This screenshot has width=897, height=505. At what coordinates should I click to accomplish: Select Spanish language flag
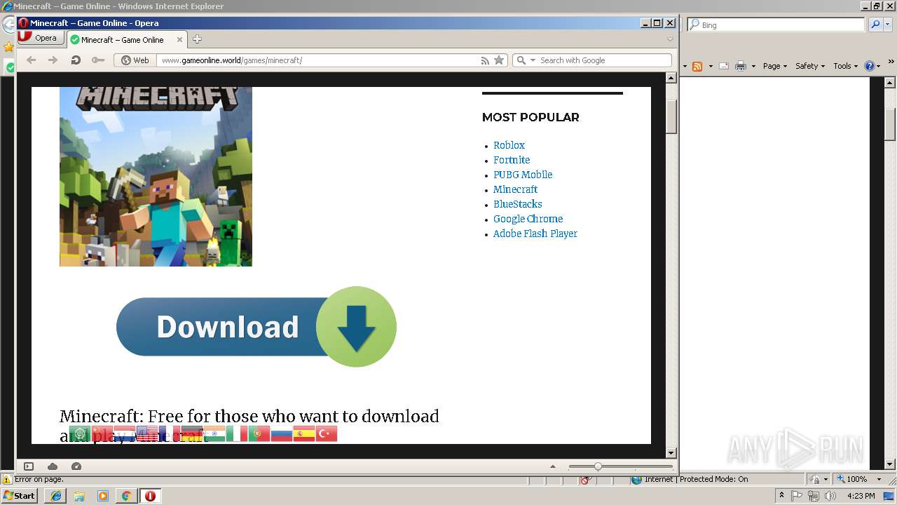pyautogui.click(x=304, y=434)
